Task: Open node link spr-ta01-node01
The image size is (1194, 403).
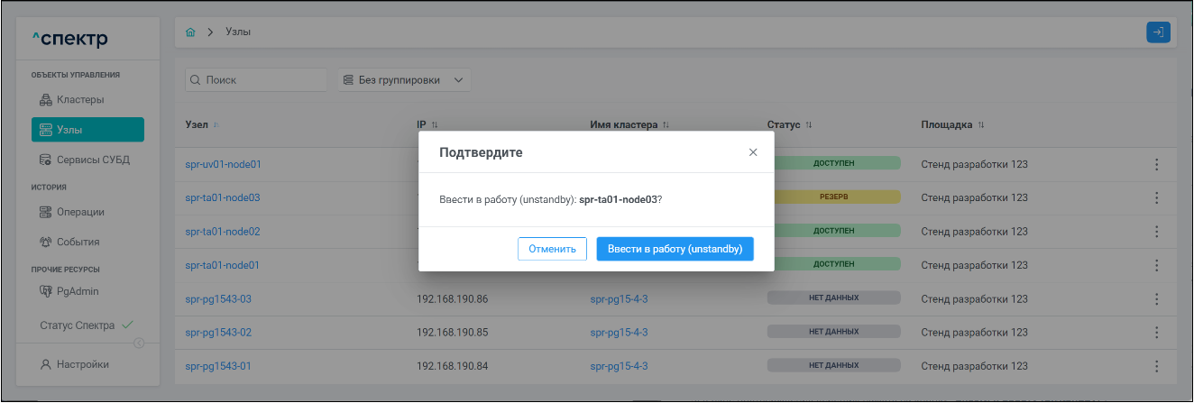Action: [223, 265]
